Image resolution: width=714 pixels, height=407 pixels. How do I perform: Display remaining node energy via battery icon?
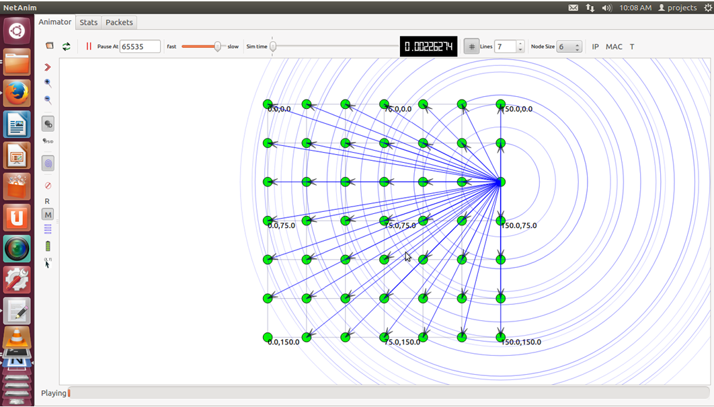(48, 247)
